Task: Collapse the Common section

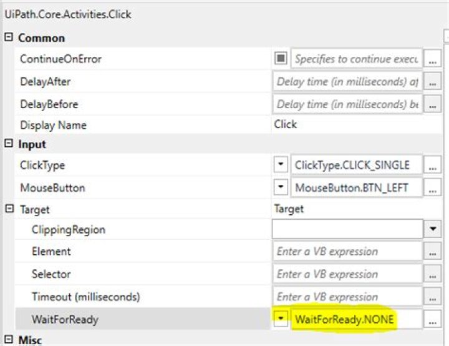Action: [x=9, y=37]
